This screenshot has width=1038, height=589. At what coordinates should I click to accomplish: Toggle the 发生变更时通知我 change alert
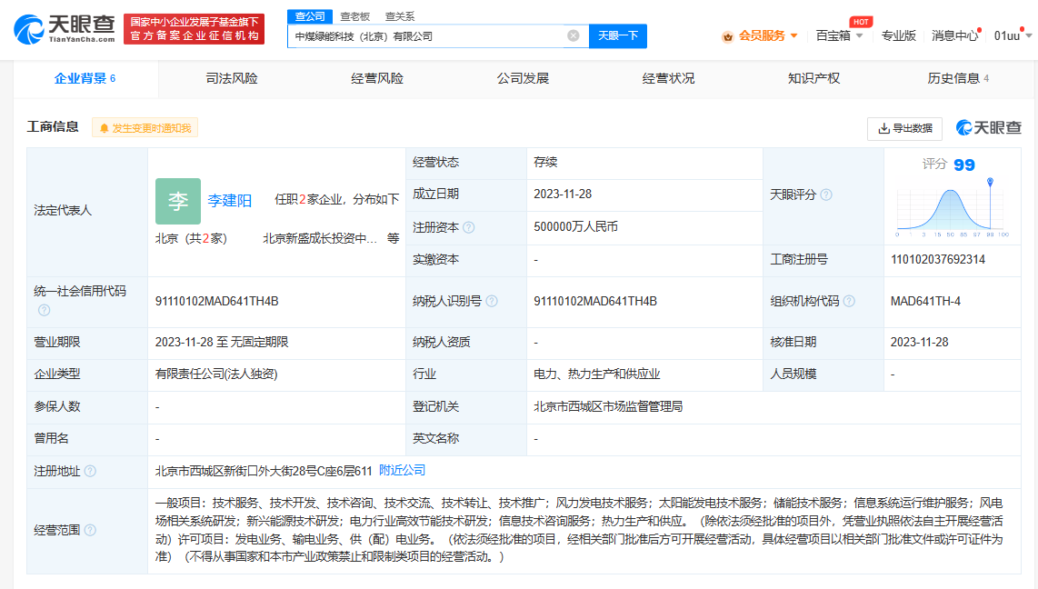click(x=145, y=128)
